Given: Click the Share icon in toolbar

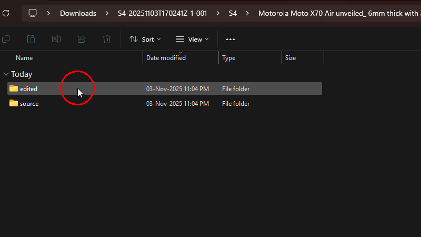Looking at the screenshot, I should 82,39.
